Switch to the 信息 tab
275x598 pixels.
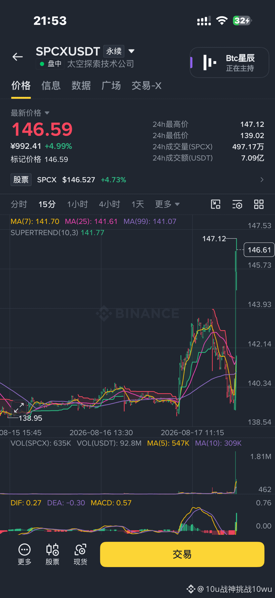51,86
